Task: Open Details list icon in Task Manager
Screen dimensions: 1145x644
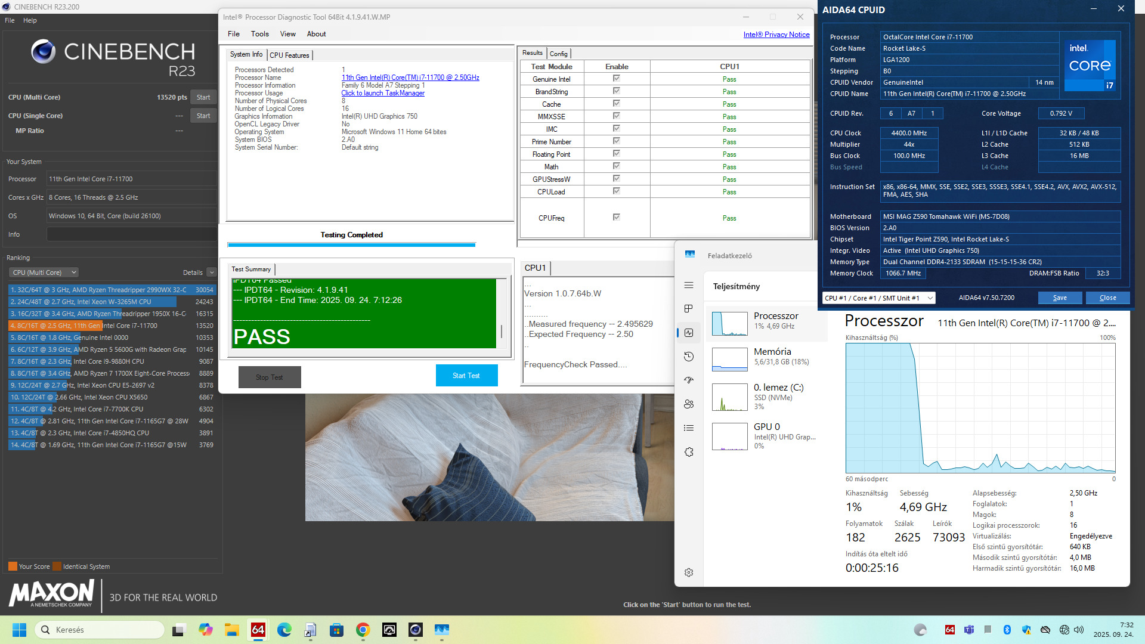Action: point(689,428)
